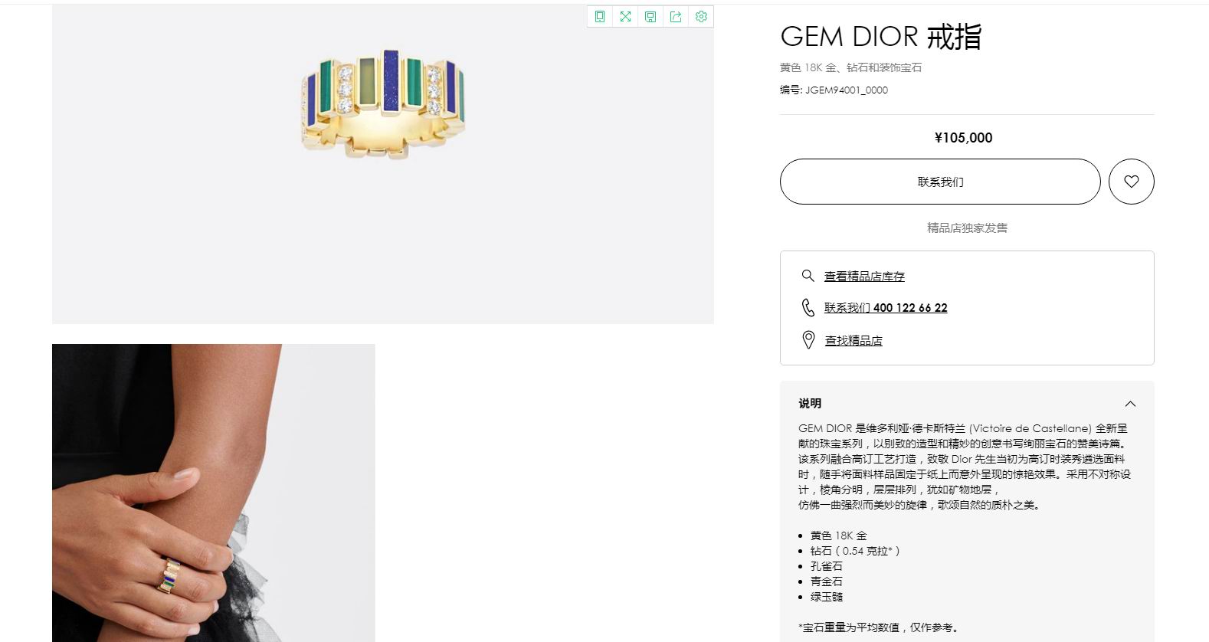Open the 查看精品店库存 link
The image size is (1209, 642).
[x=864, y=277]
